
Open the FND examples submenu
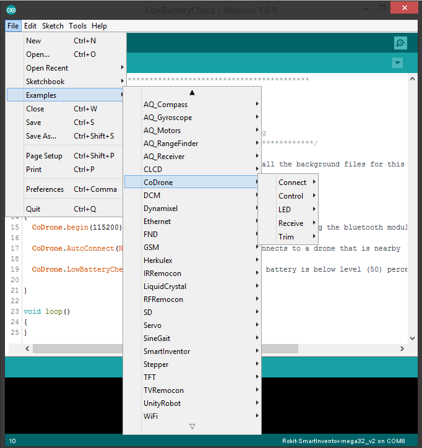click(191, 235)
